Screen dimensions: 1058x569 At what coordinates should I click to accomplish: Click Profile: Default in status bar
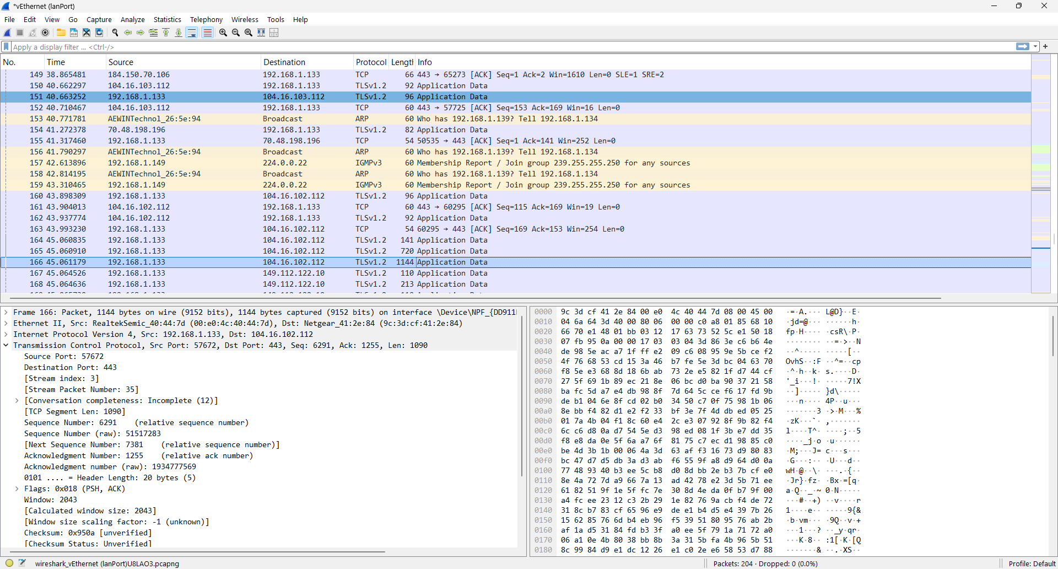[1032, 563]
